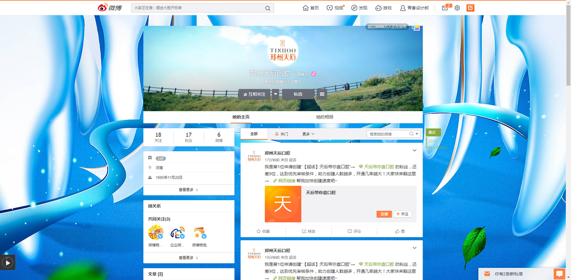The width and height of the screenshot is (571, 280).
Task: Click the 17 粉丝 followers count
Action: point(189,137)
